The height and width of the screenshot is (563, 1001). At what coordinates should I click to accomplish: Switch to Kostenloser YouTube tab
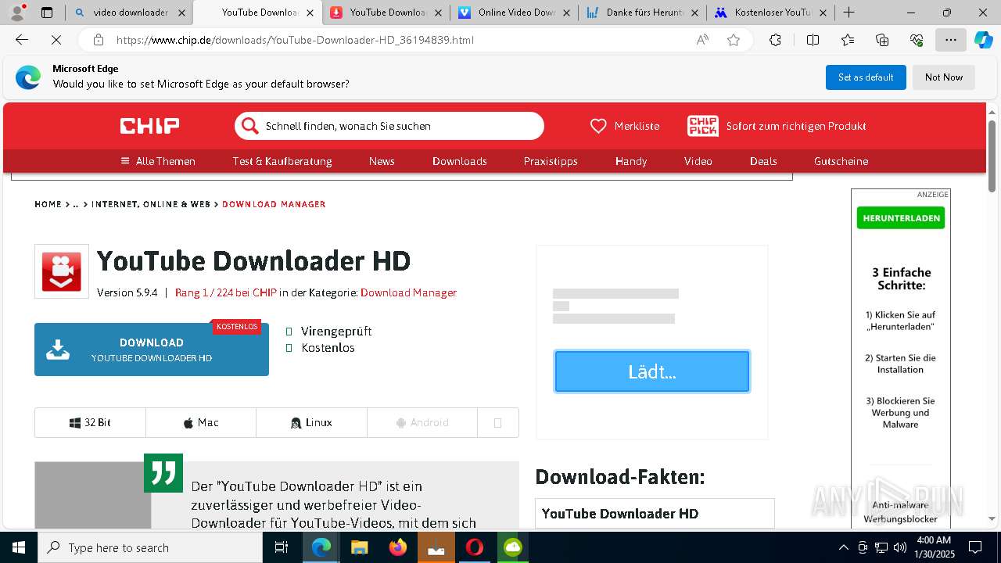click(771, 13)
